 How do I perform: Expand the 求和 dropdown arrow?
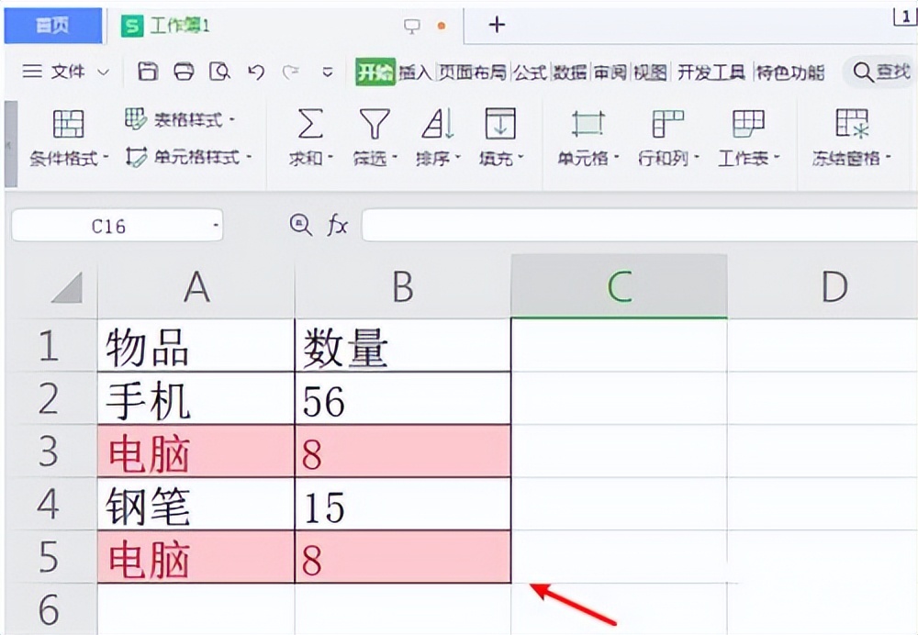tap(330, 158)
